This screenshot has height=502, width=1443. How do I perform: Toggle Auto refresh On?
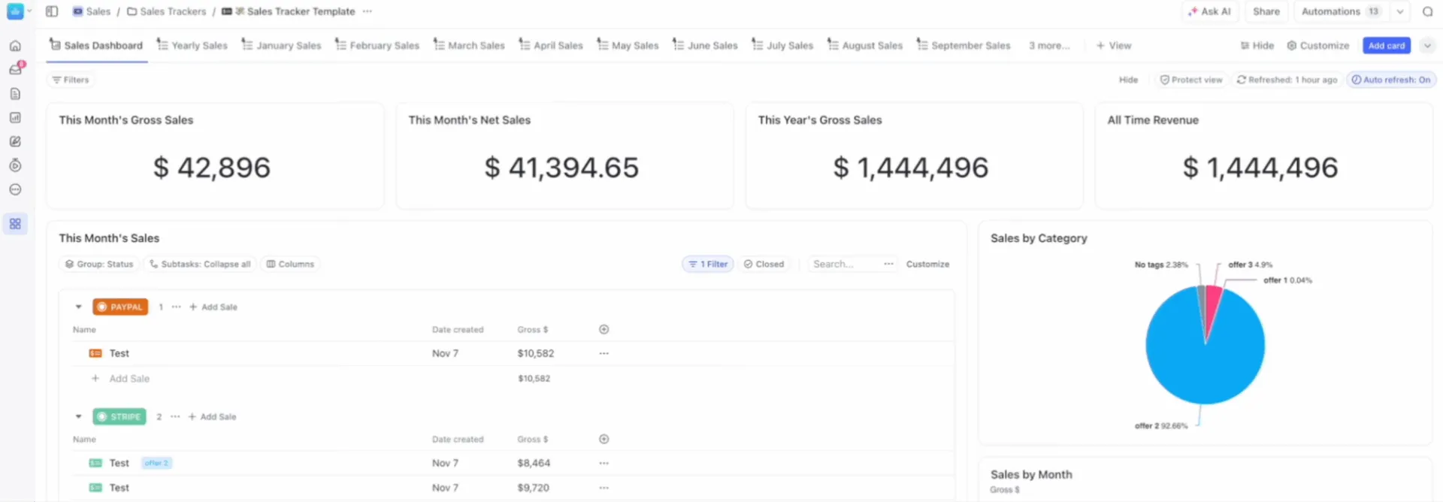point(1390,80)
